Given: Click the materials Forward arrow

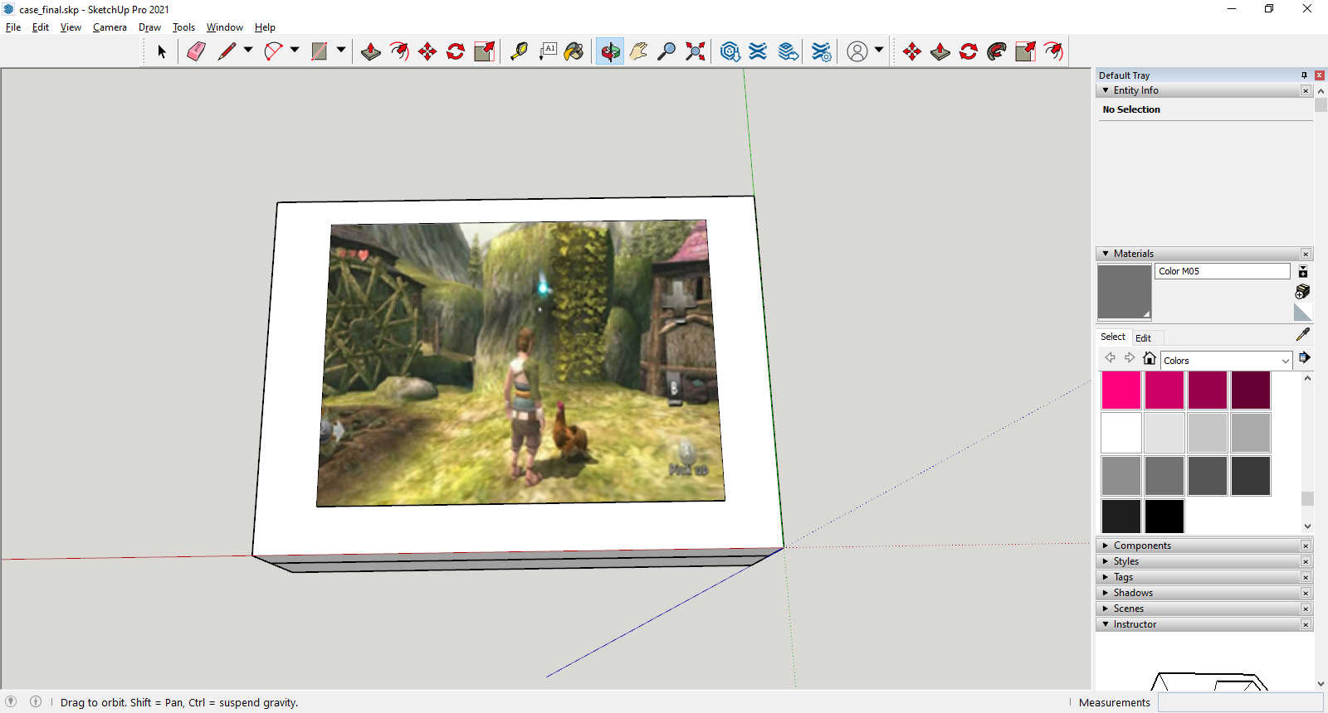Looking at the screenshot, I should coord(1130,358).
